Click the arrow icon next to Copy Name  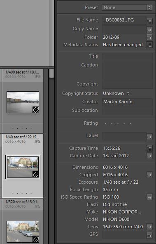pos(149,30)
